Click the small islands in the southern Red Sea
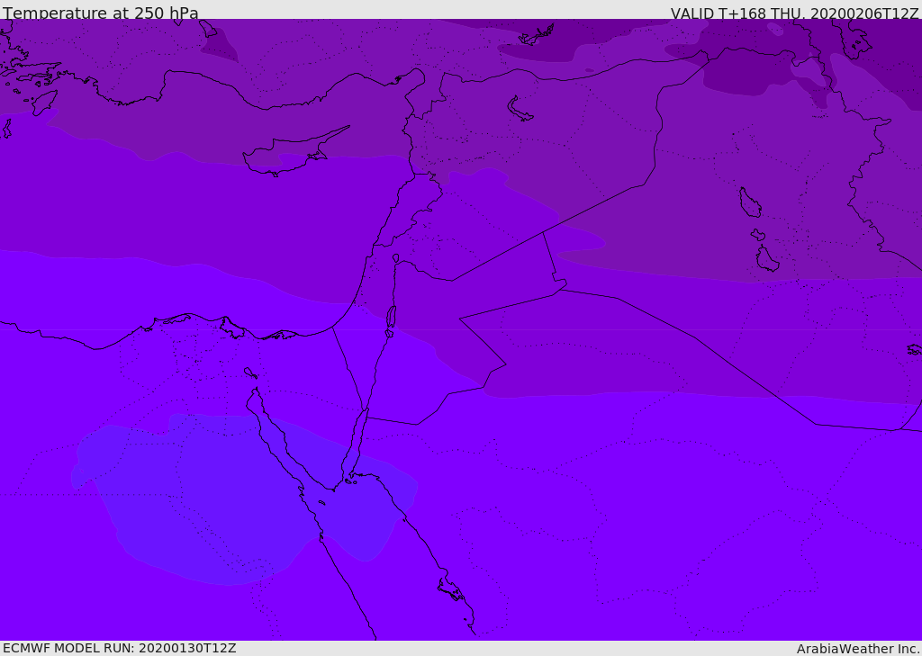The height and width of the screenshot is (656, 922). click(450, 591)
